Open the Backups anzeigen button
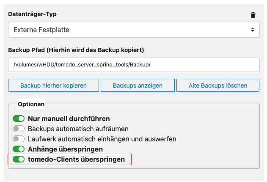 pyautogui.click(x=138, y=85)
